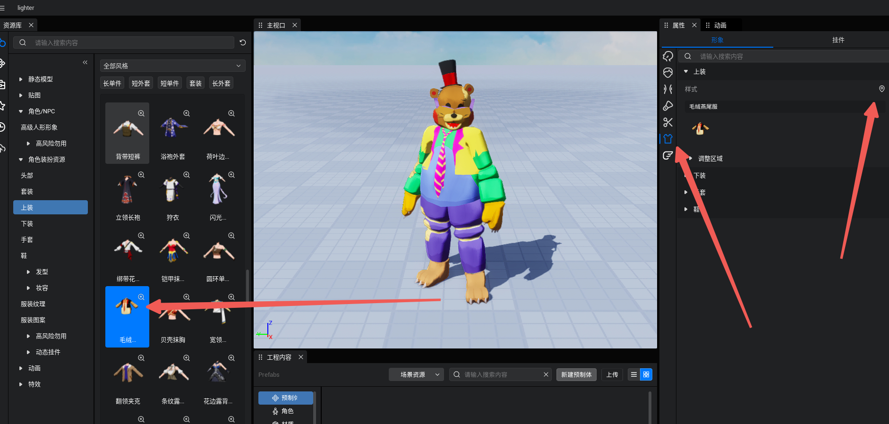889x424 pixels.
Task: Toggle the 长单件 filter tag
Action: coord(112,83)
